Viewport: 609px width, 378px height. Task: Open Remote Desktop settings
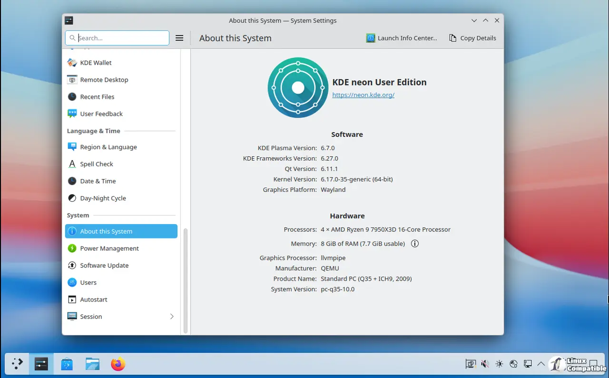[x=121, y=80]
